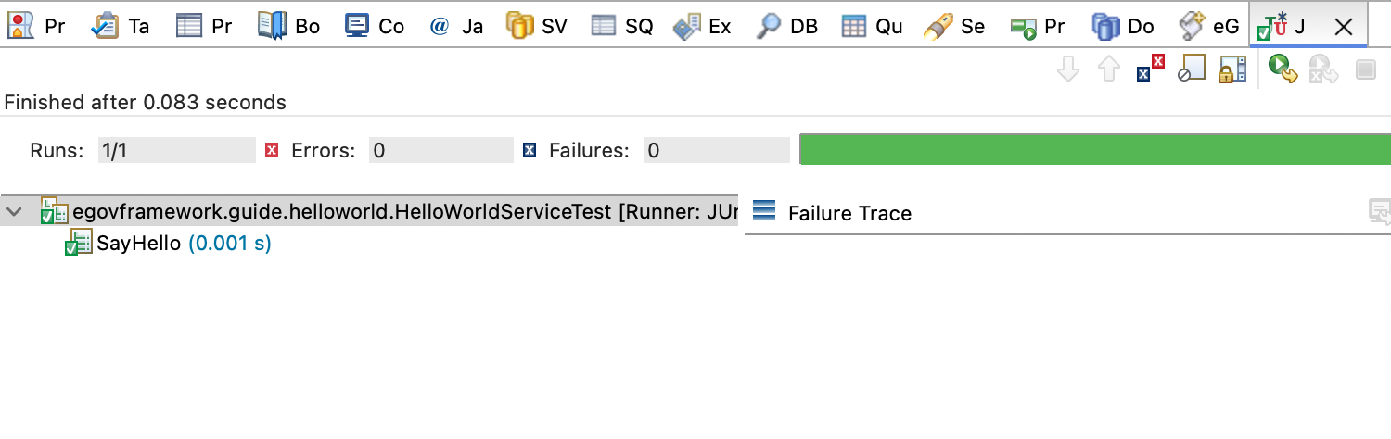Jump to Next Failed Test arrow
1391x439 pixels.
click(1068, 69)
